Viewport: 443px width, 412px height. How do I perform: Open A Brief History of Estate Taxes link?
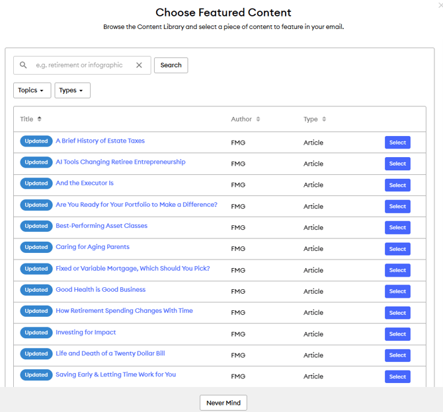(x=100, y=141)
